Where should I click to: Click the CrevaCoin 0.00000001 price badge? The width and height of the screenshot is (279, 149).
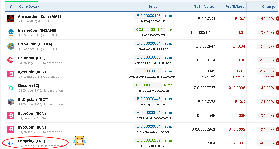point(148,44)
